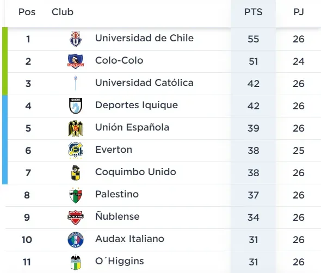Screen dimensions: 321x273
Task: Open the Universidad de Chile team link
Action: pyautogui.click(x=144, y=38)
